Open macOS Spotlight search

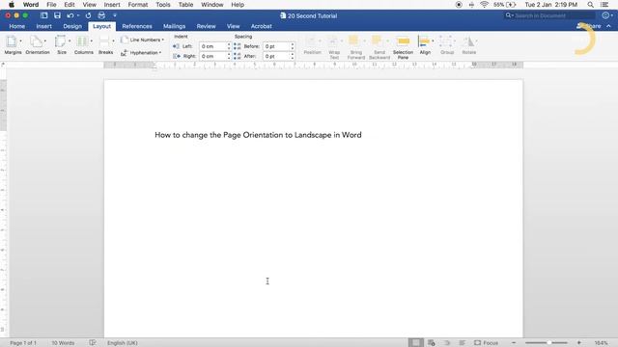coord(590,5)
